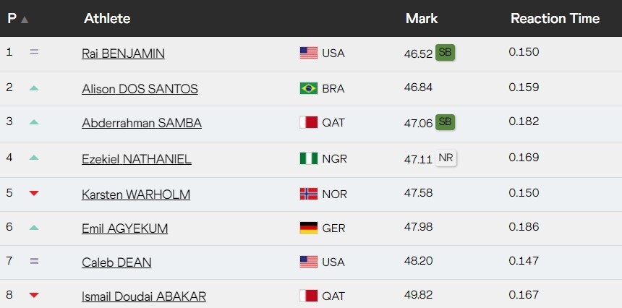Click the SB badge next to 46.52
The height and width of the screenshot is (308, 622).
coord(445,52)
